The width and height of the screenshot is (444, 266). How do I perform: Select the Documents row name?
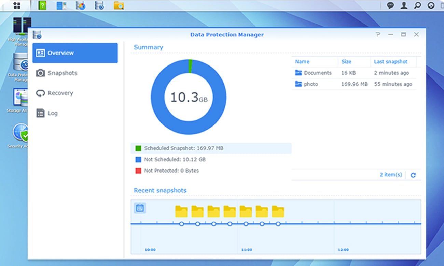318,73
